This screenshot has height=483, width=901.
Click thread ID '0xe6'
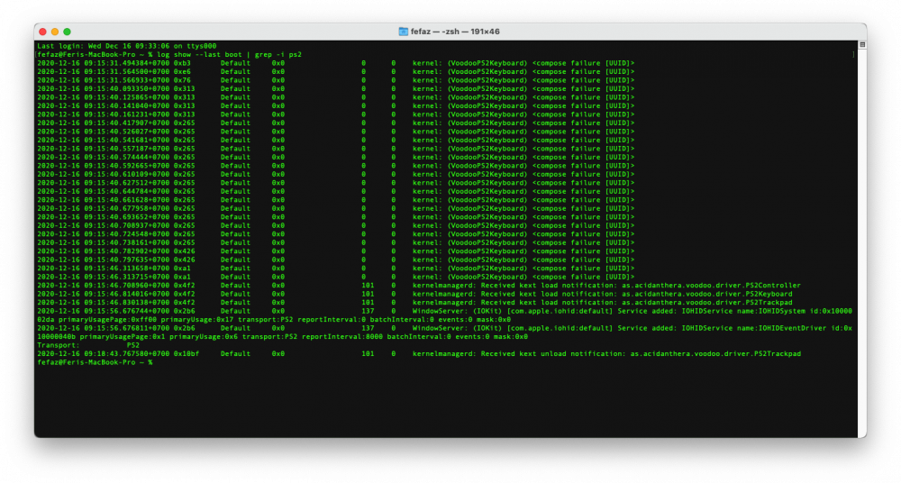[x=182, y=72]
